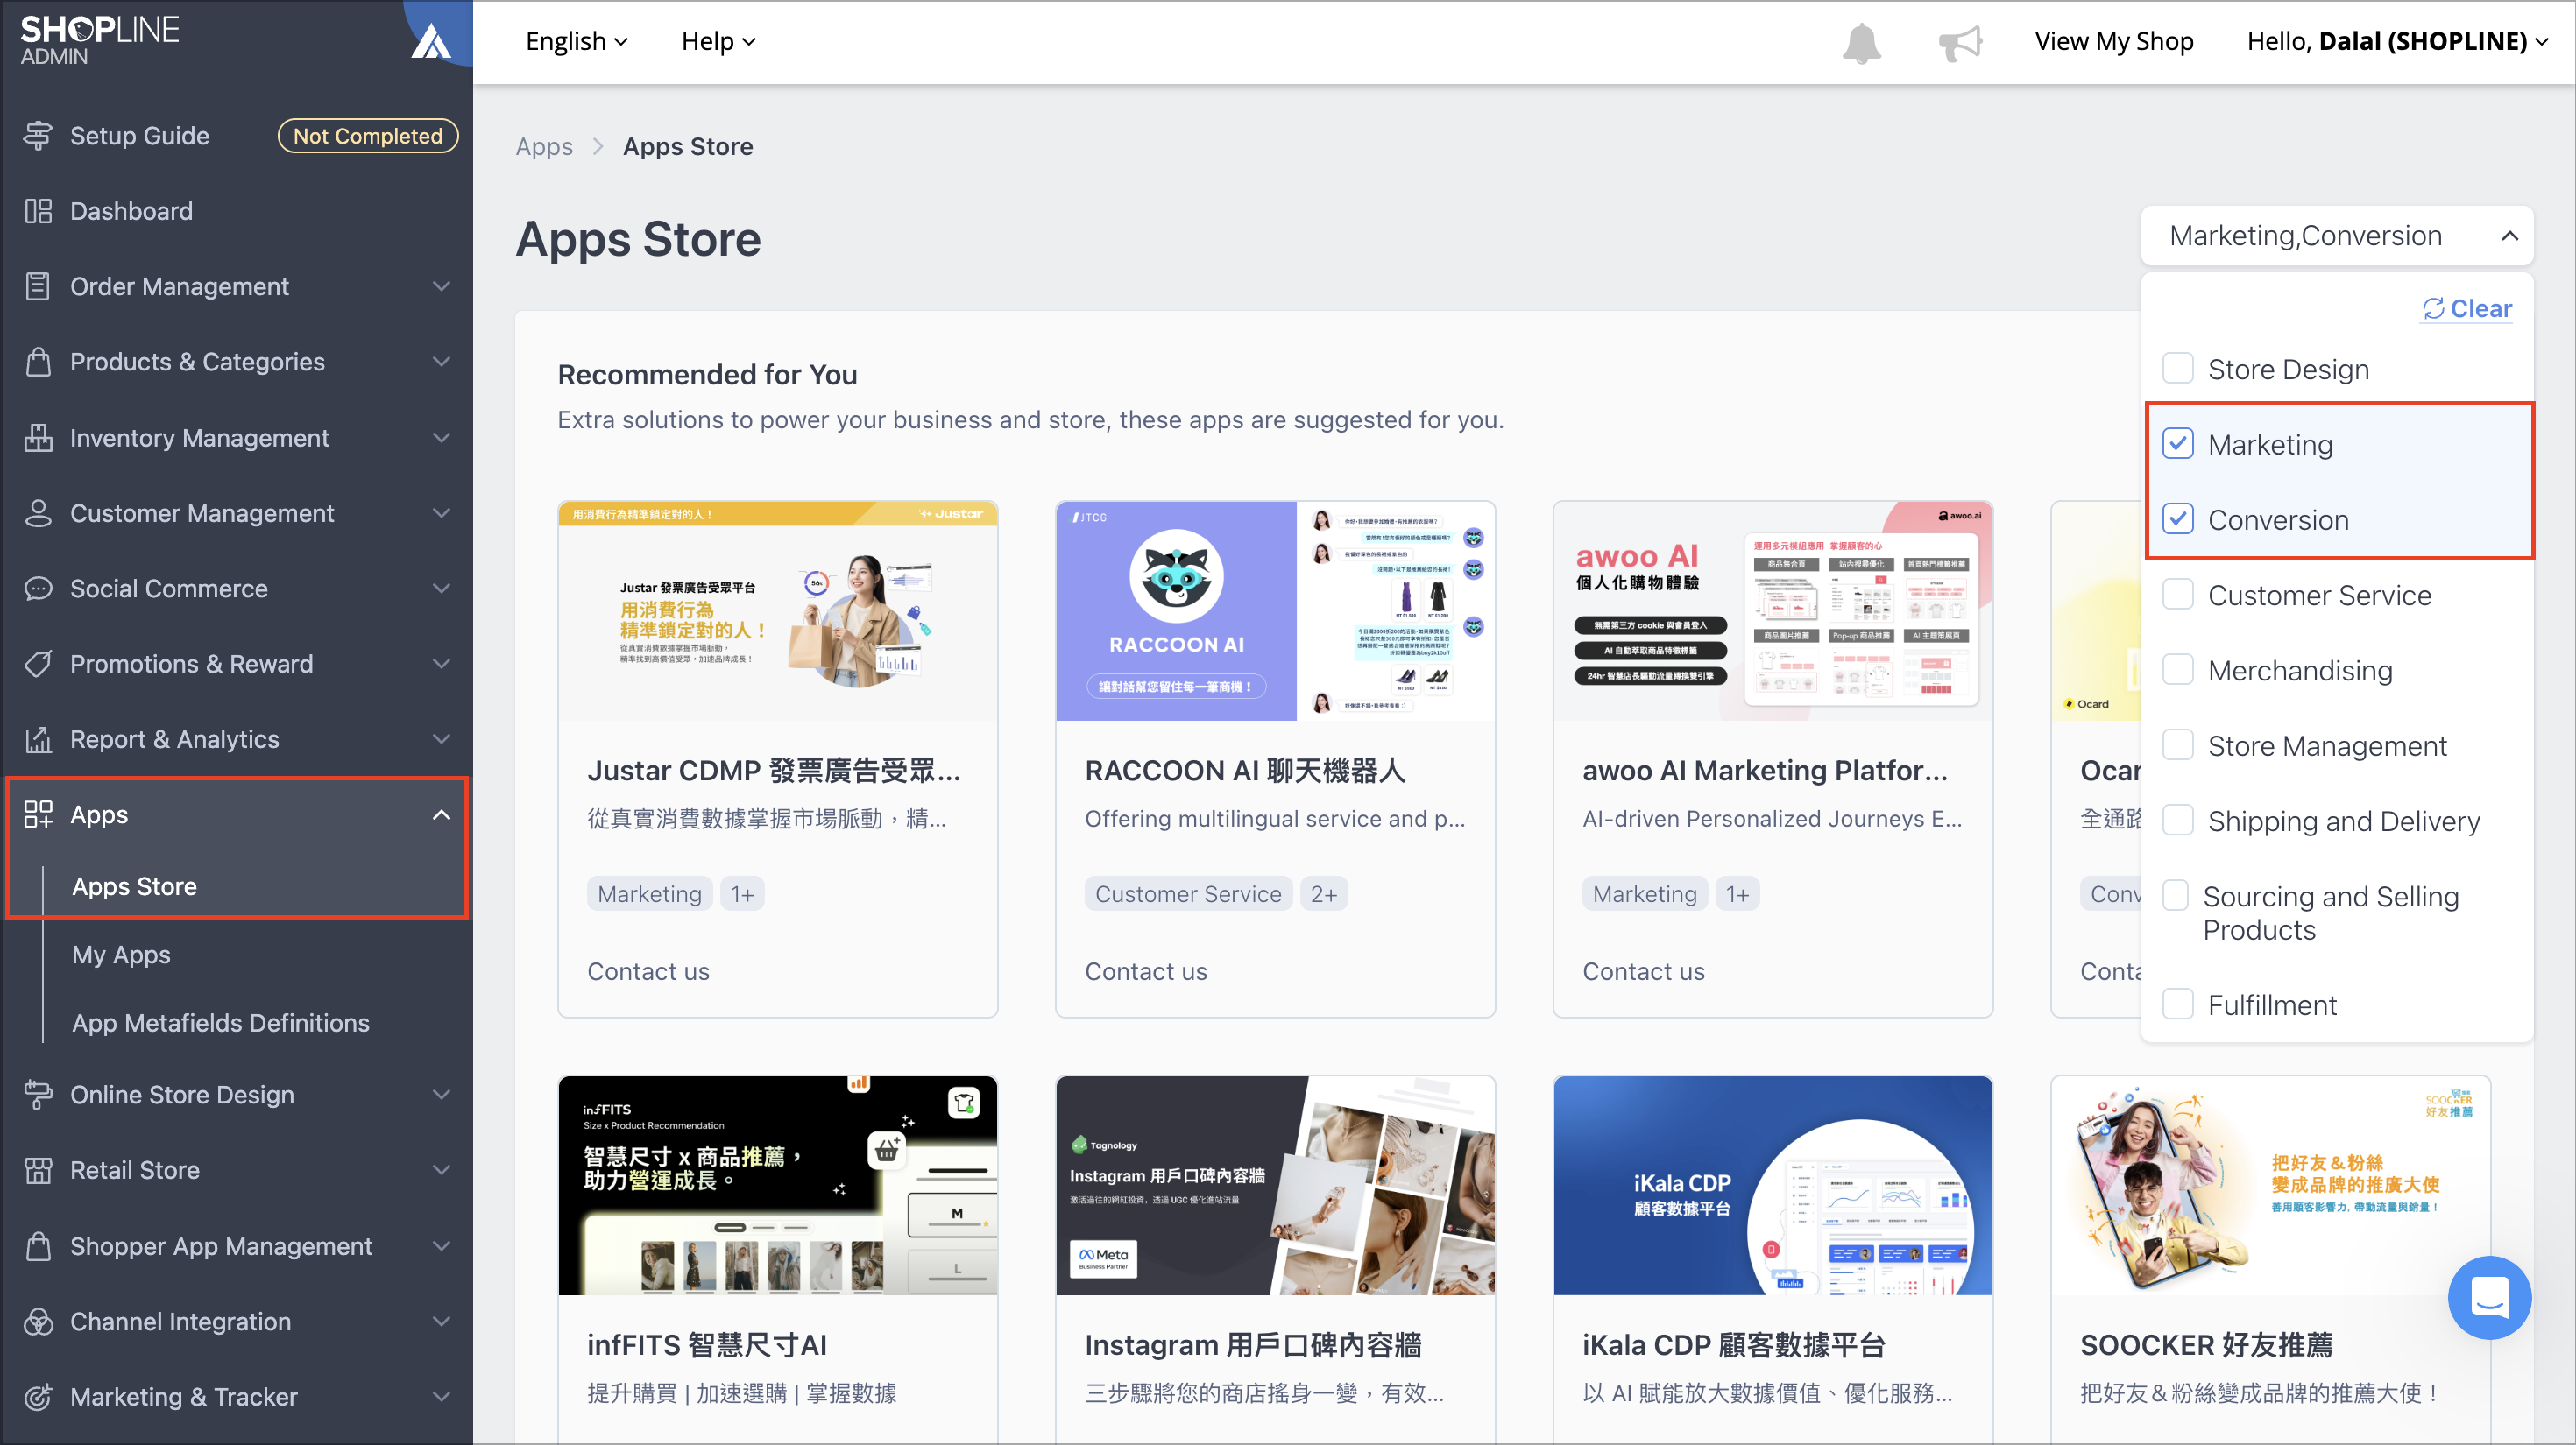
Task: Click the Shopper App Management bag icon
Action: pyautogui.click(x=38, y=1246)
